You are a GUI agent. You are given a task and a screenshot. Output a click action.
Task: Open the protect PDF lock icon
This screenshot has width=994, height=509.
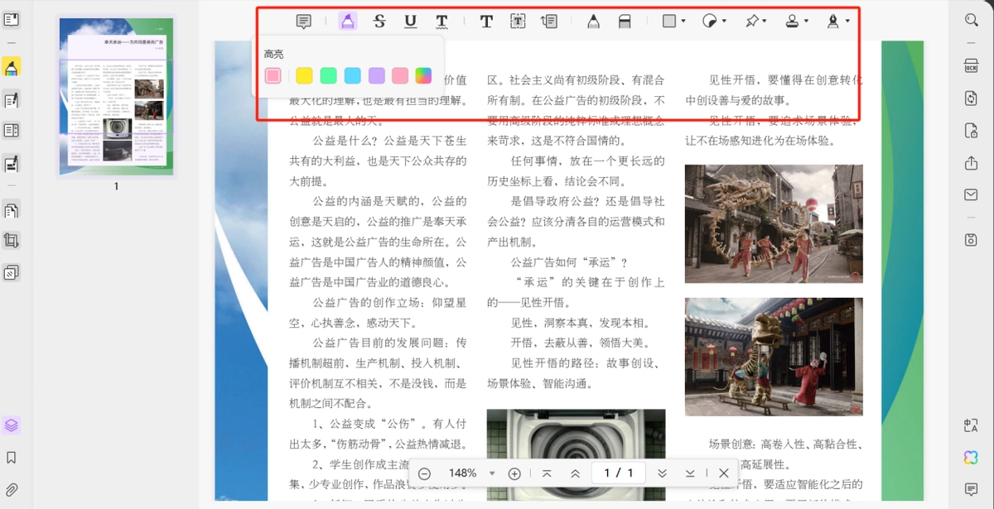tap(972, 131)
